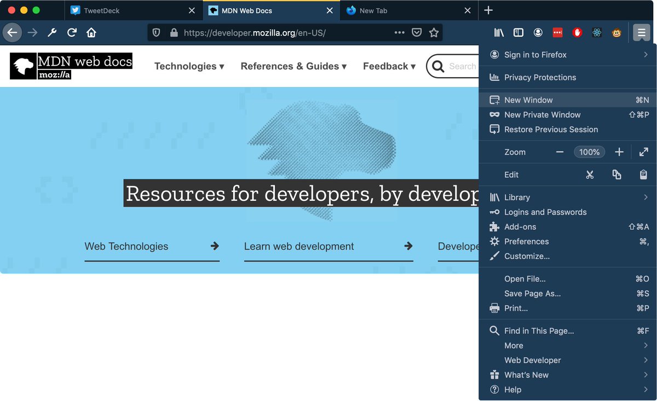The width and height of the screenshot is (657, 401).
Task: Go to the home page icon
Action: (91, 33)
